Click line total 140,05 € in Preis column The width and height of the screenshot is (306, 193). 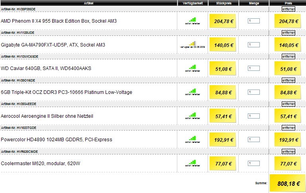coord(288,45)
